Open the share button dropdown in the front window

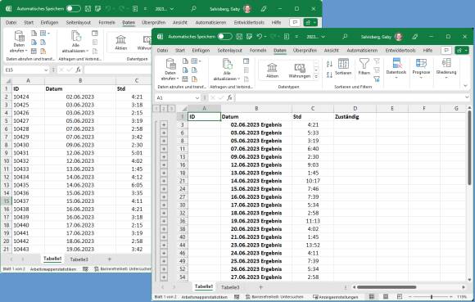462,50
